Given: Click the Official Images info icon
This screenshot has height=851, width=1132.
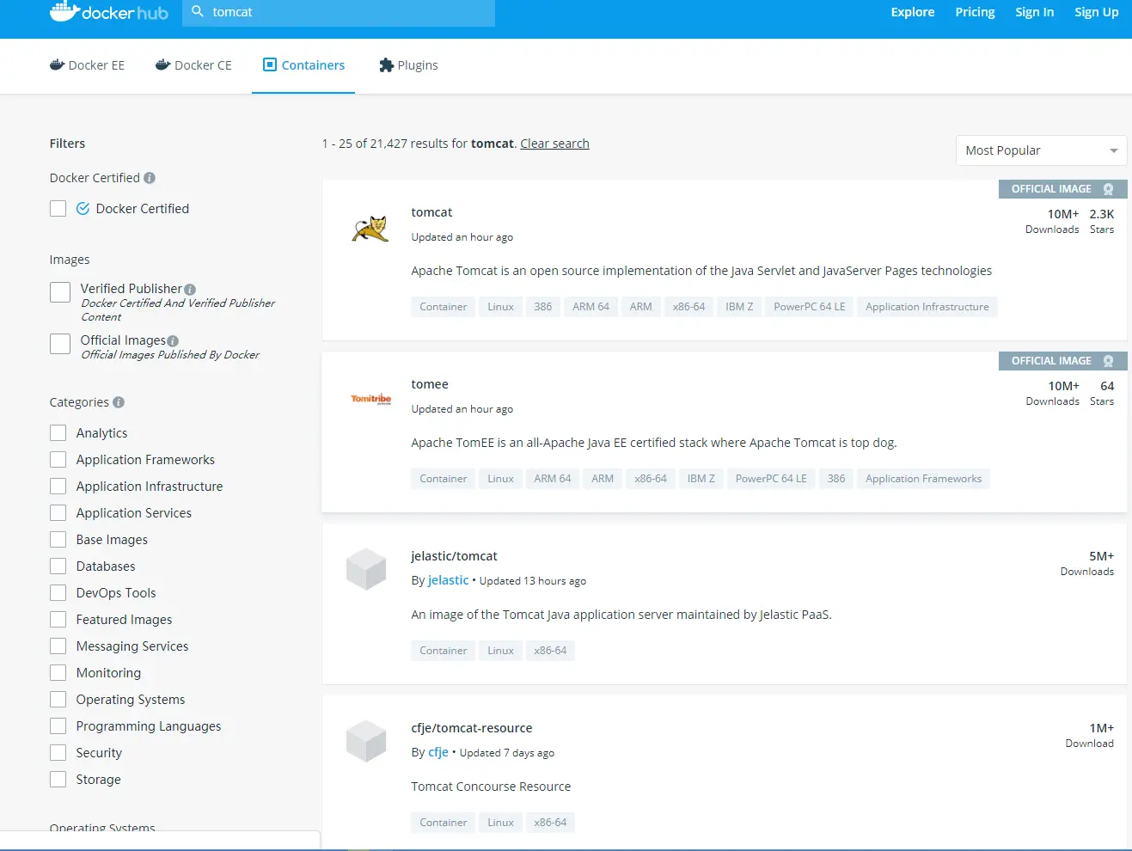Looking at the screenshot, I should click(x=173, y=341).
